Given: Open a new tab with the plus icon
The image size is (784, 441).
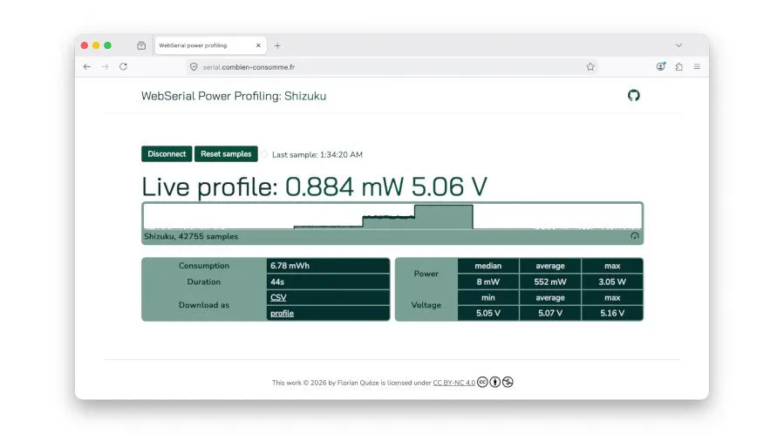Looking at the screenshot, I should [277, 45].
